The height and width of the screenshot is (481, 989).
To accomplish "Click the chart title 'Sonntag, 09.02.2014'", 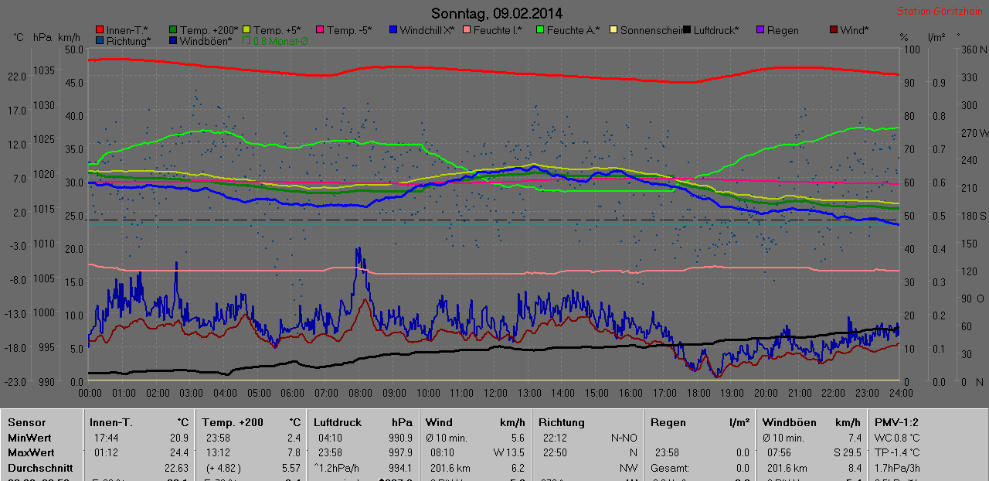I will 497,13.
